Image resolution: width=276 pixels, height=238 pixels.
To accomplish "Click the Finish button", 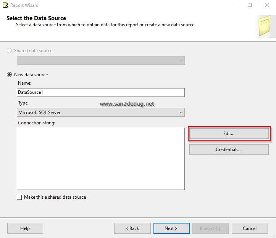I will tap(210, 228).
